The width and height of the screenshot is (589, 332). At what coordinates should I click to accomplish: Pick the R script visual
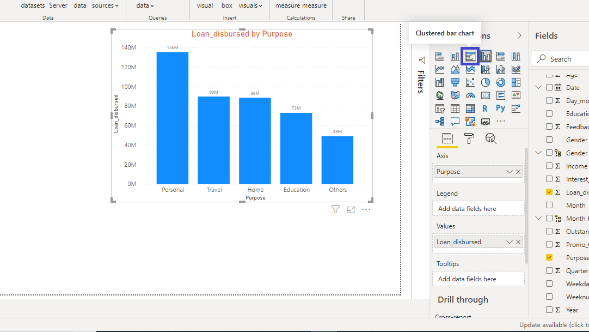click(485, 108)
